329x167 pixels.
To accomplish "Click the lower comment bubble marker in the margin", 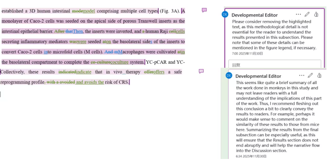I will click(x=201, y=71).
